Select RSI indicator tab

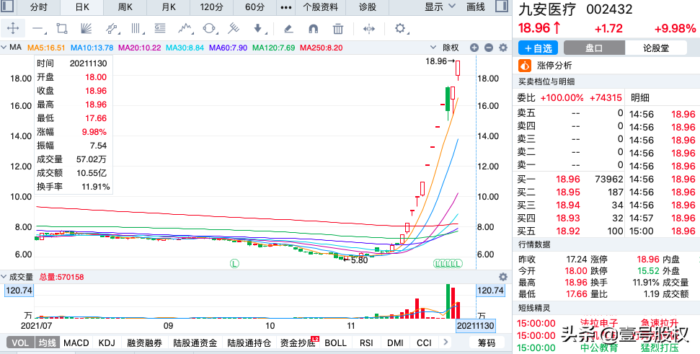[366, 343]
